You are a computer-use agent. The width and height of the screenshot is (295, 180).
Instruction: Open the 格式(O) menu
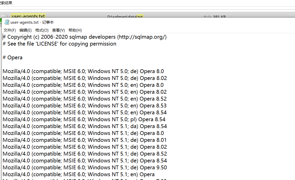tap(42, 30)
